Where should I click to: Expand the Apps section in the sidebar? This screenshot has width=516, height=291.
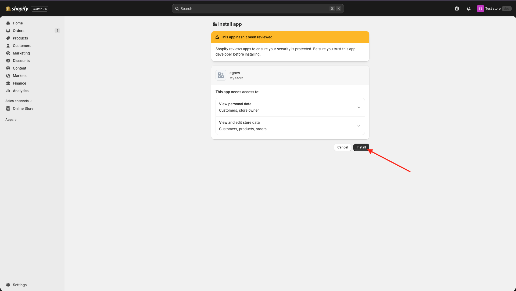pos(11,120)
